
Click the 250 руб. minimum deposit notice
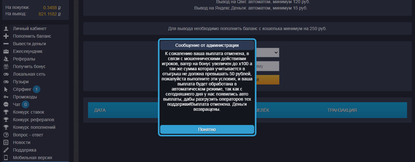(x=247, y=28)
